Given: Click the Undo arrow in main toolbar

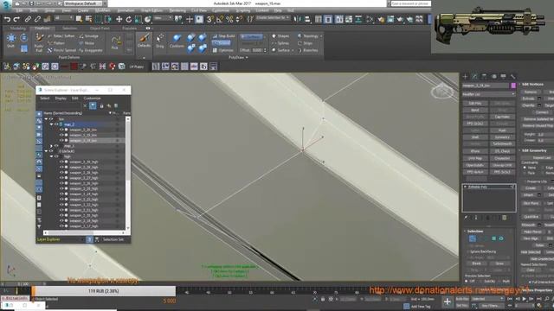Looking at the screenshot, I should pyautogui.click(x=7, y=19).
